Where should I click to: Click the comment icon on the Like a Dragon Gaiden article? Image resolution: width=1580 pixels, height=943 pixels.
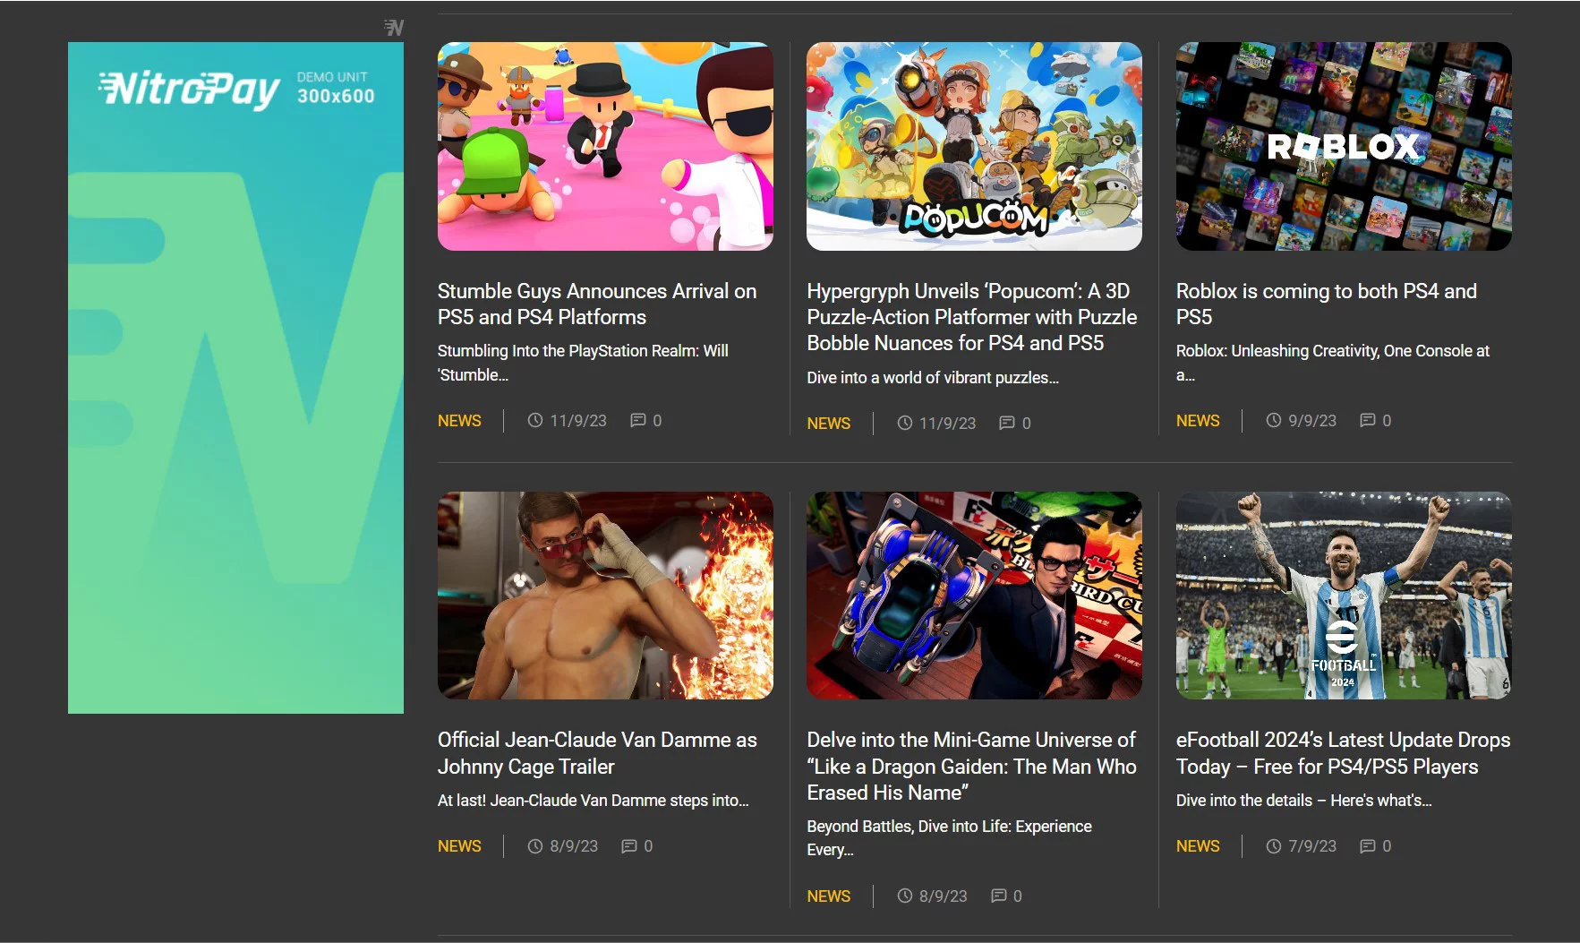click(x=999, y=896)
